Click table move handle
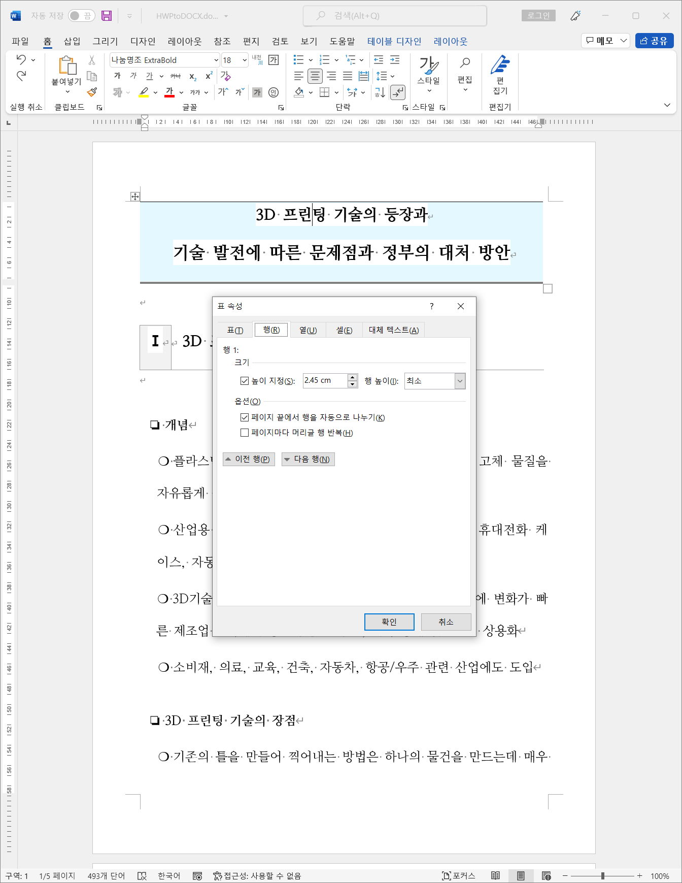Screen dimensions: 682x883 click(x=135, y=197)
